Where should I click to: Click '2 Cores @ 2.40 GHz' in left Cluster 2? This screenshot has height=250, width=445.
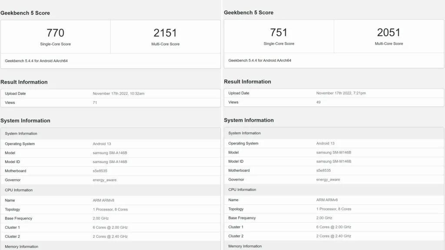click(x=110, y=237)
